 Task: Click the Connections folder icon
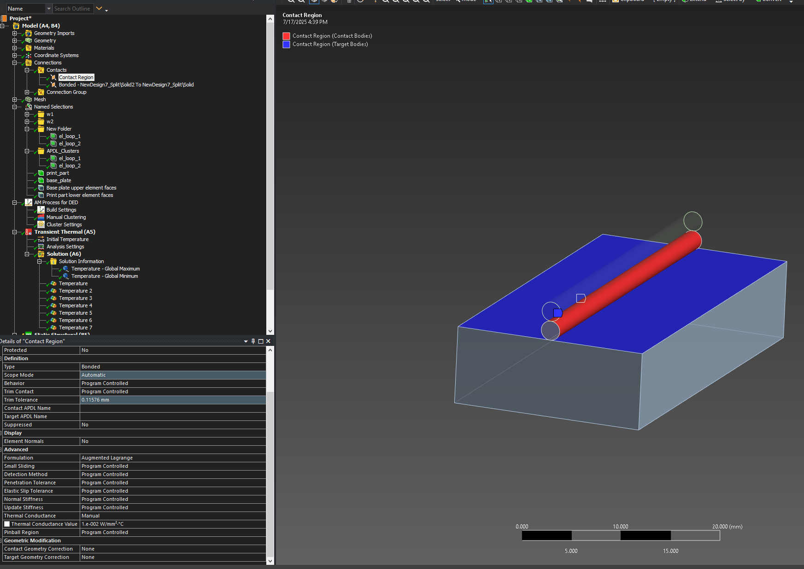[x=29, y=63]
